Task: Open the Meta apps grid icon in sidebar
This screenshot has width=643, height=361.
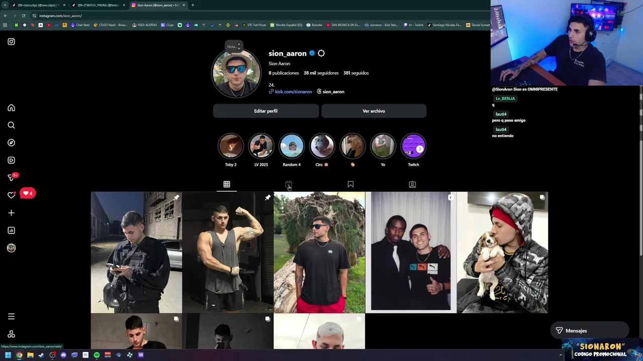Action: coord(11,334)
